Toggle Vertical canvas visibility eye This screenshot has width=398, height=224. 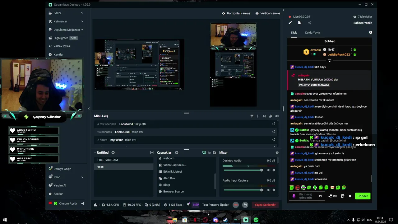(257, 13)
